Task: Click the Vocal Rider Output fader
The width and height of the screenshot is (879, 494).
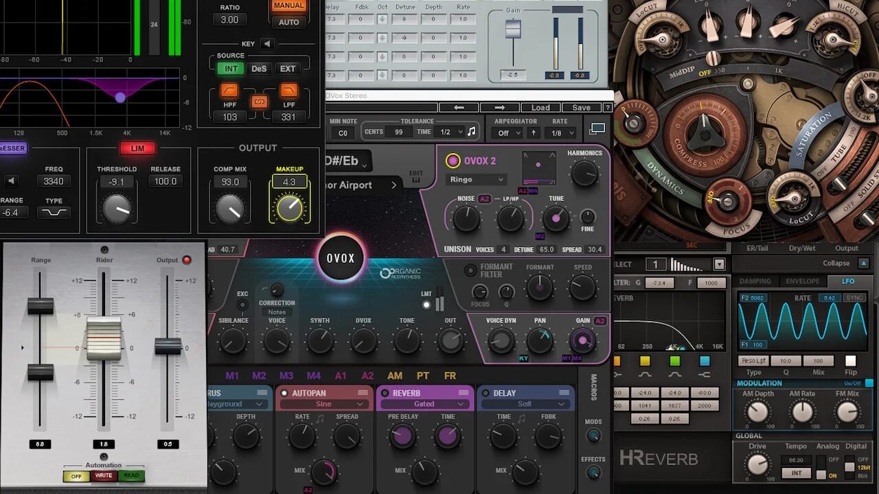Action: (x=168, y=346)
